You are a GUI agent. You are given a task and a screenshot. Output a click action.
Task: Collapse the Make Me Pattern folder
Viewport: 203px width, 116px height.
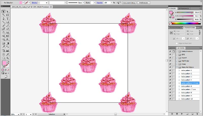(177, 67)
